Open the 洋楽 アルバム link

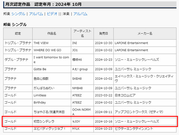80,14
